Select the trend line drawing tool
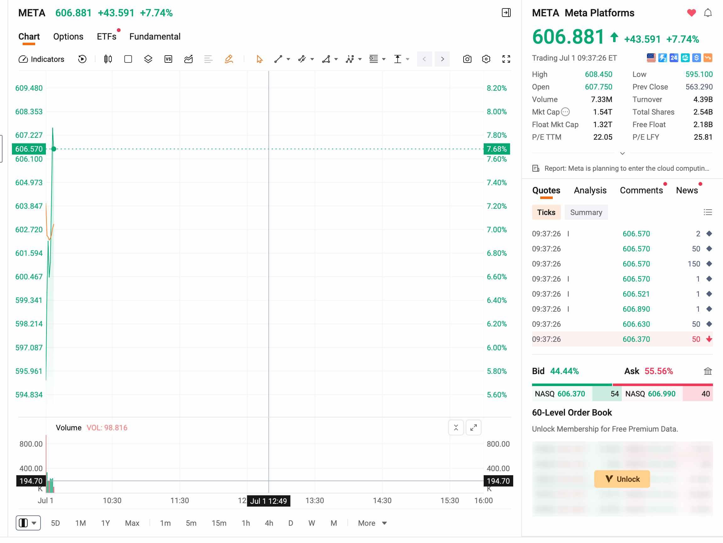The image size is (723, 543). tap(278, 59)
